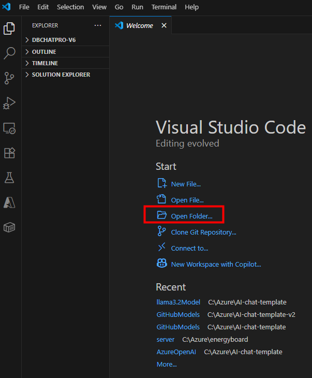Open recent llama3.2Model folder
The height and width of the screenshot is (378, 312).
pos(179,302)
